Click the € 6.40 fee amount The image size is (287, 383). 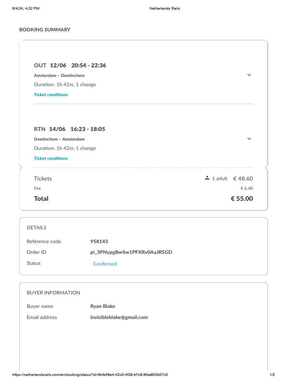click(247, 189)
